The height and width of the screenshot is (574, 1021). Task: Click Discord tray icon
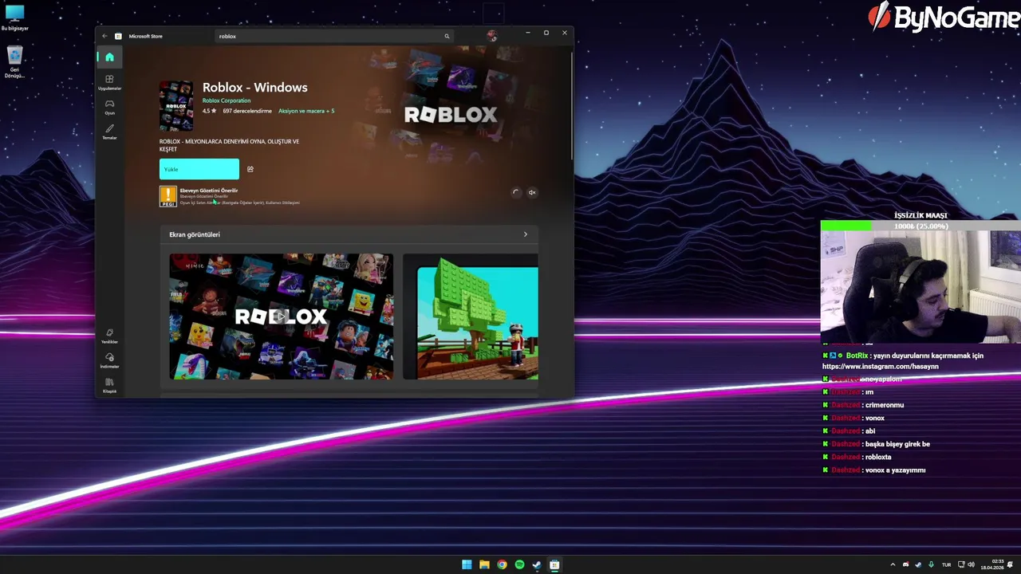pyautogui.click(x=905, y=564)
